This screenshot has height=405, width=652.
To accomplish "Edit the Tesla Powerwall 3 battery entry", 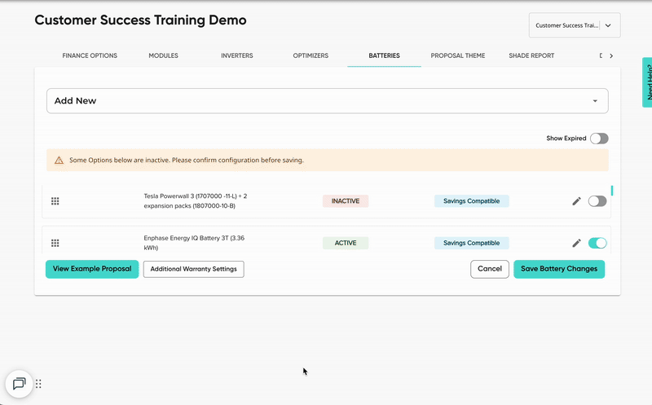I will coord(576,201).
